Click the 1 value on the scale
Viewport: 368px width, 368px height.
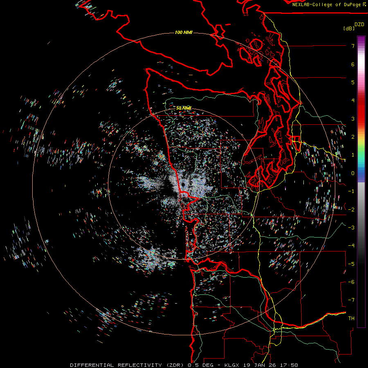pos(353,155)
